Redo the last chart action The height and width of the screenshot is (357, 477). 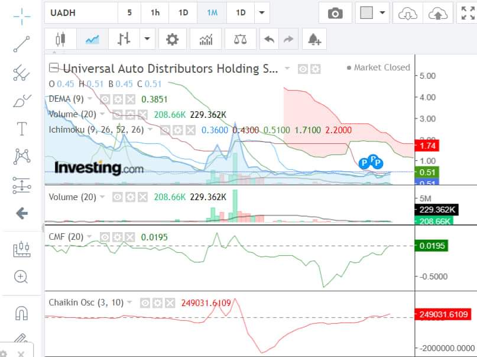(288, 39)
